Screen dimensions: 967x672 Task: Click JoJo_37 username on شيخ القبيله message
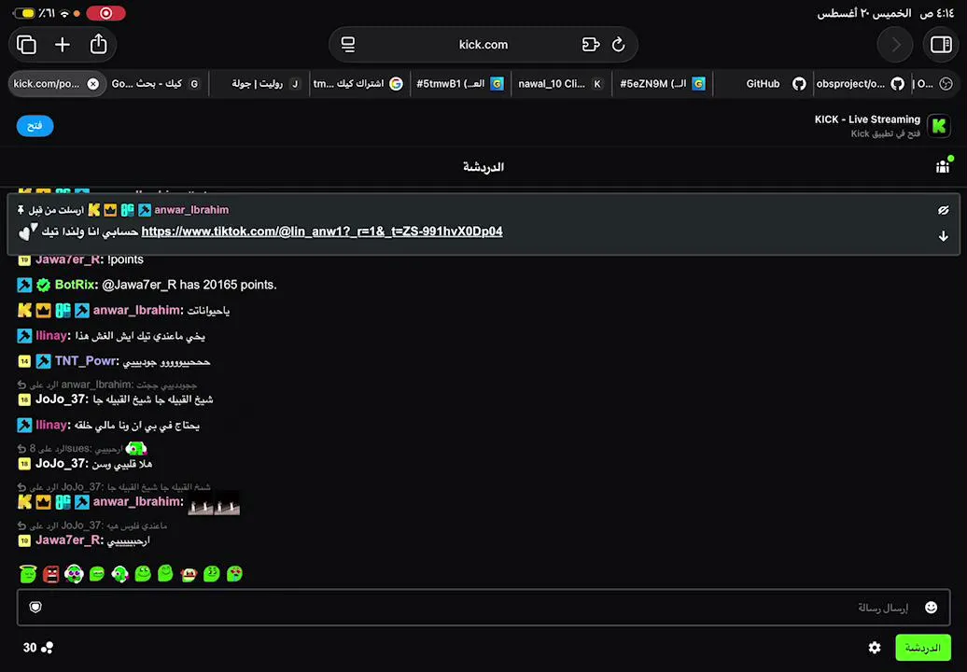point(60,399)
